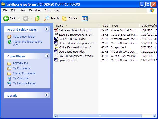Open the File menu
This screenshot has width=158, height=119.
(x=5, y=10)
